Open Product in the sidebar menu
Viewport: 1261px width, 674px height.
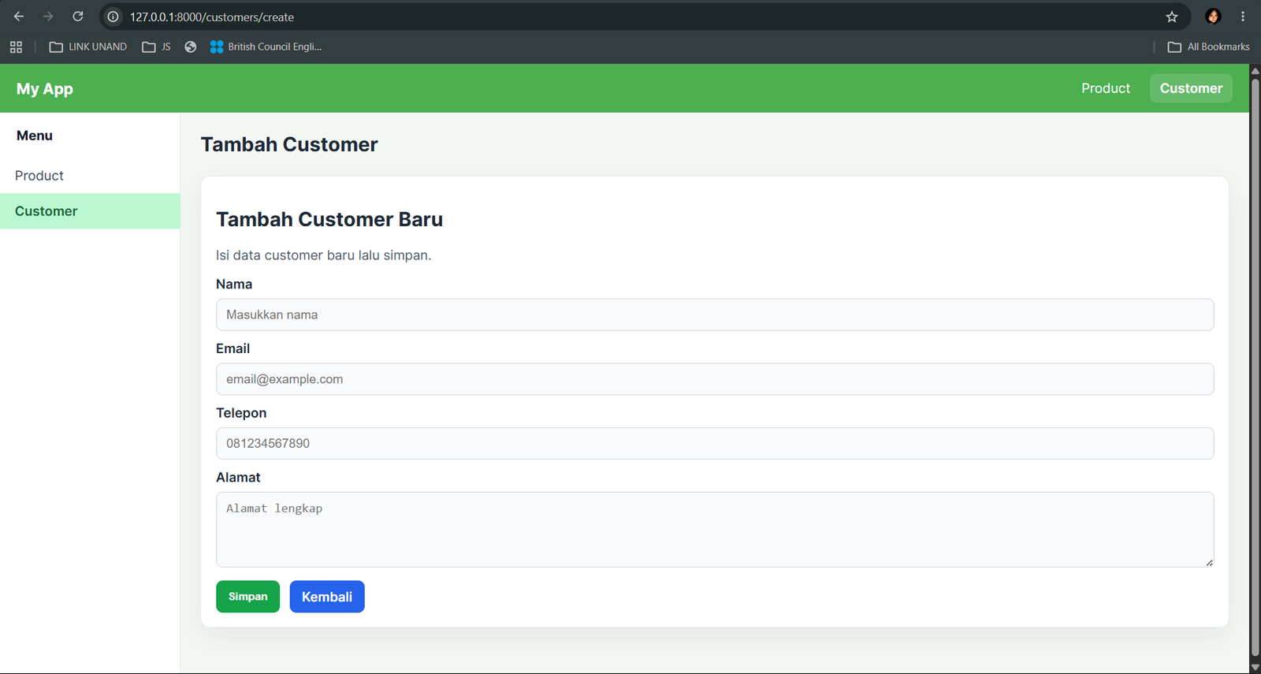(x=90, y=176)
